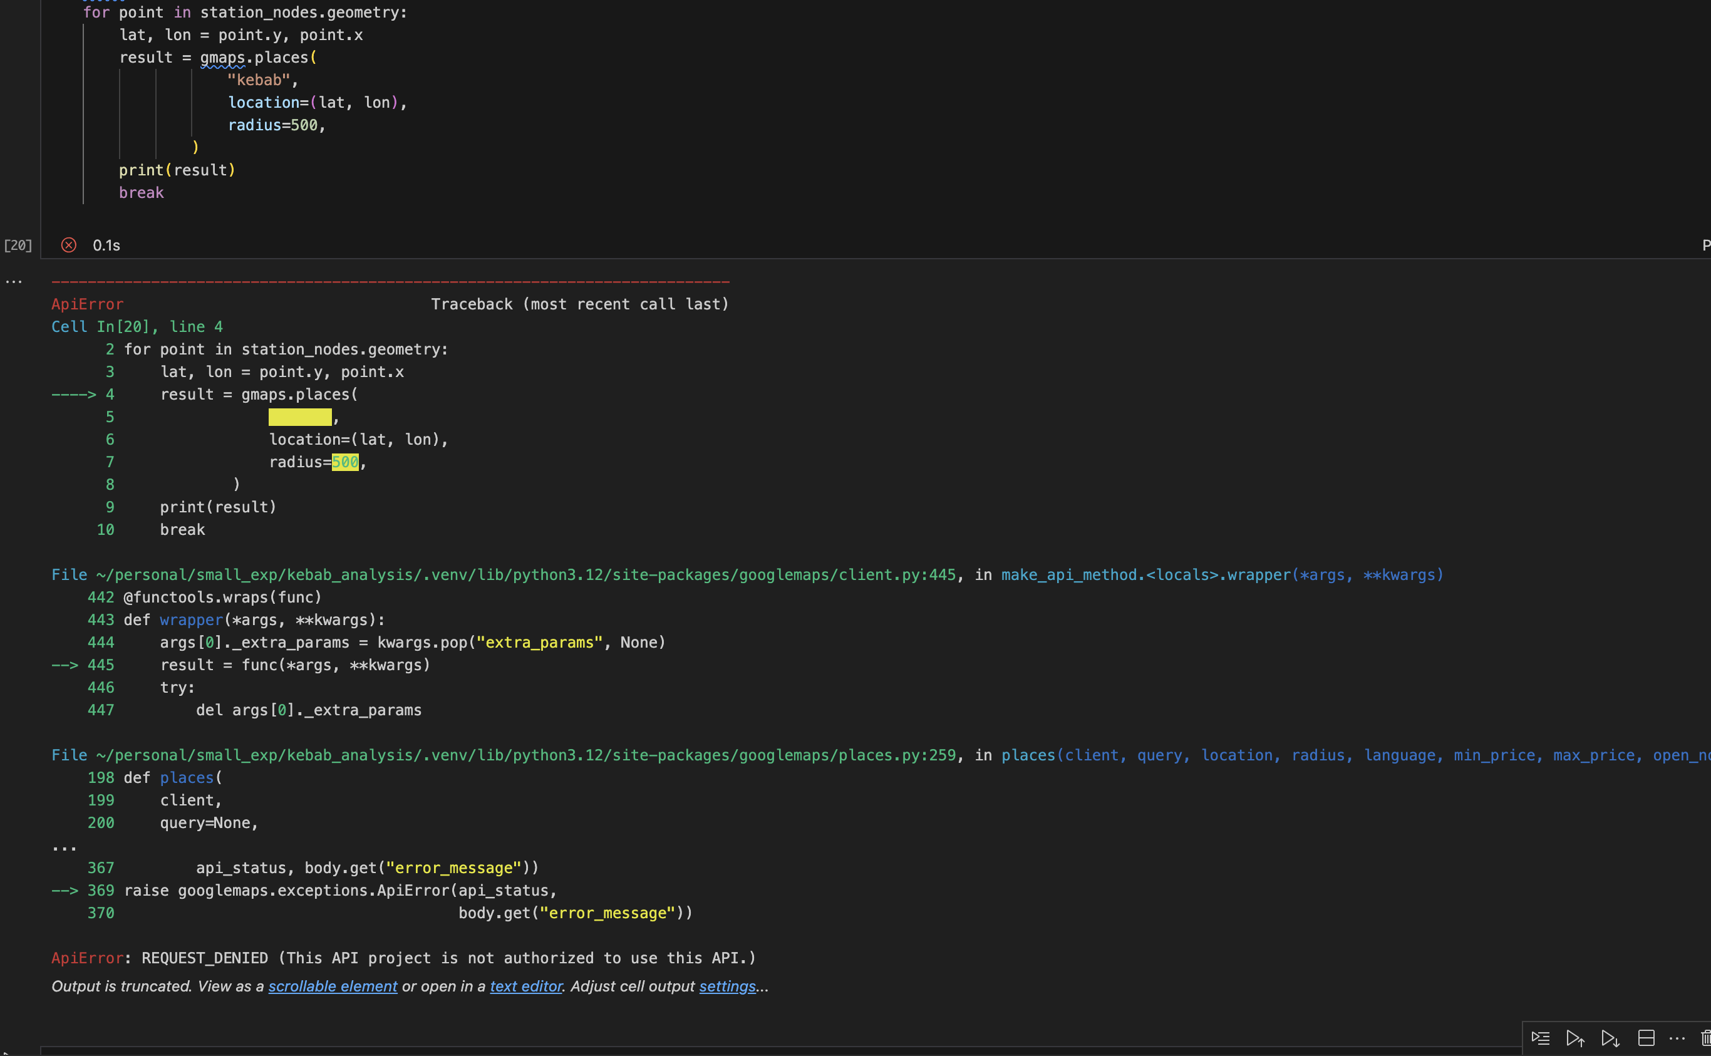Click "def wrapper(*args, **kwargs):" on traceback line 443
1711x1056 pixels.
click(254, 620)
